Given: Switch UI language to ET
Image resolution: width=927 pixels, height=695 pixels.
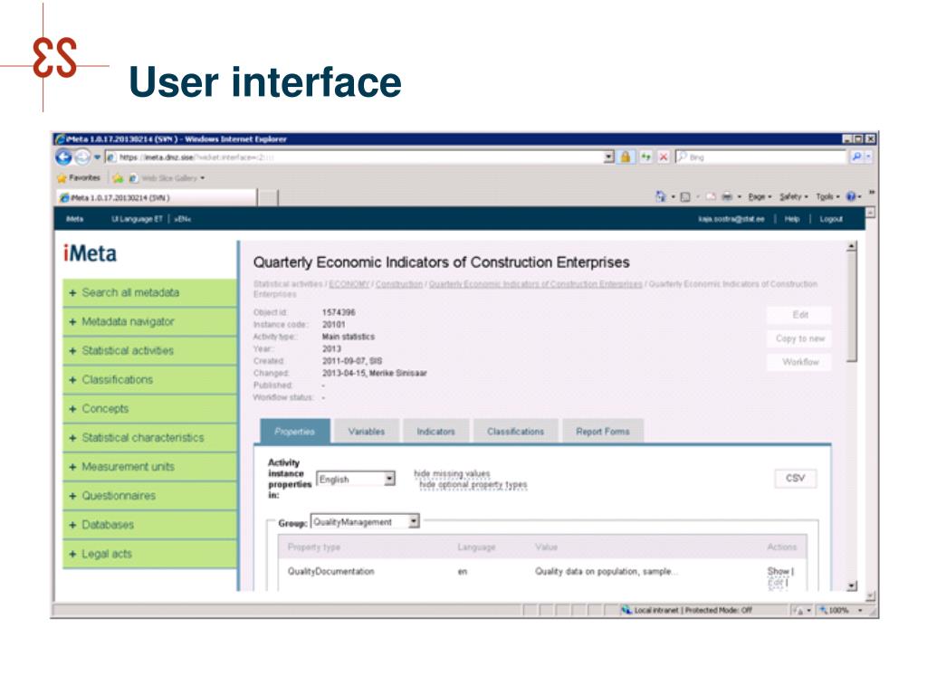Looking at the screenshot, I should 137,219.
